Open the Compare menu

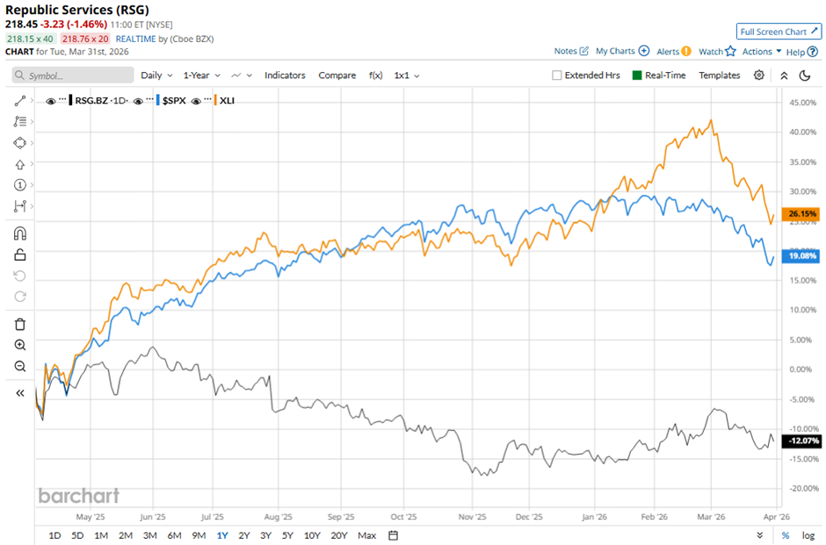(x=337, y=75)
